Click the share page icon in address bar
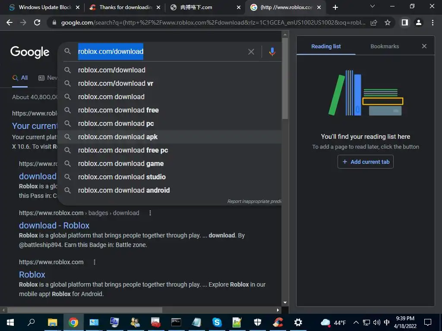This screenshot has width=442, height=331. pos(374,22)
